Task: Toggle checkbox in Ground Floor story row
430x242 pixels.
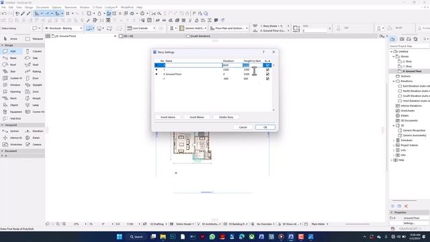Action: coord(267,74)
